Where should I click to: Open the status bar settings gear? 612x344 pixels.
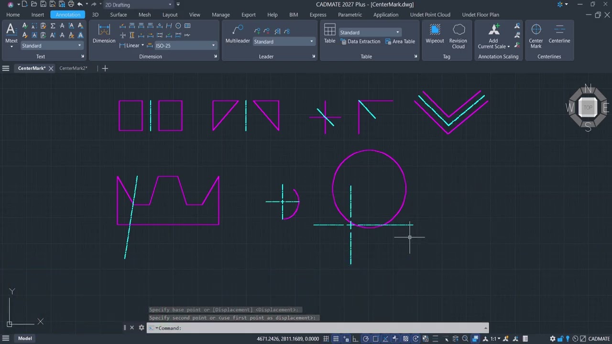(553, 339)
